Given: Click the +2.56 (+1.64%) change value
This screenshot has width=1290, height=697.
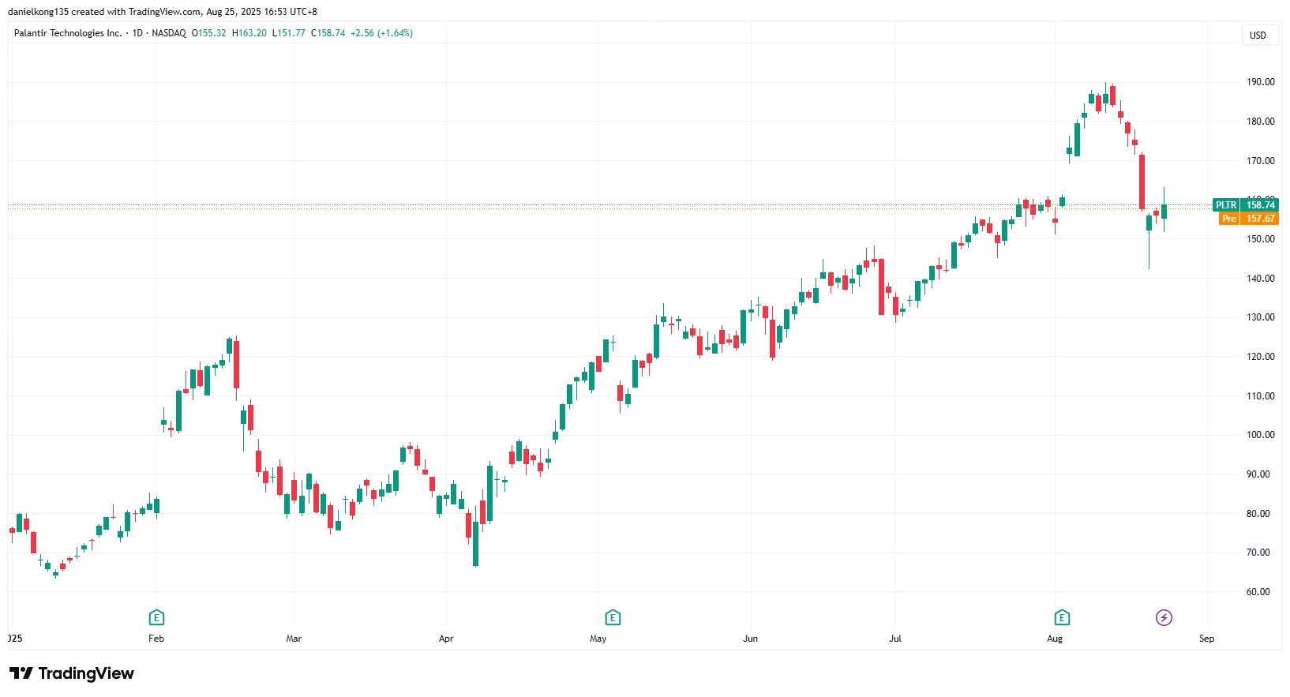Looking at the screenshot, I should [x=381, y=33].
